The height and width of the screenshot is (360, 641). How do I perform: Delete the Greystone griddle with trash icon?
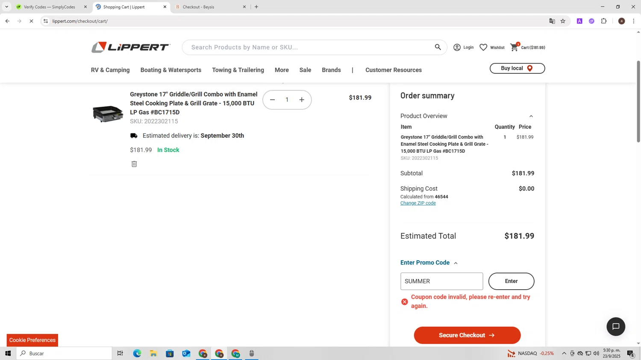point(134,164)
